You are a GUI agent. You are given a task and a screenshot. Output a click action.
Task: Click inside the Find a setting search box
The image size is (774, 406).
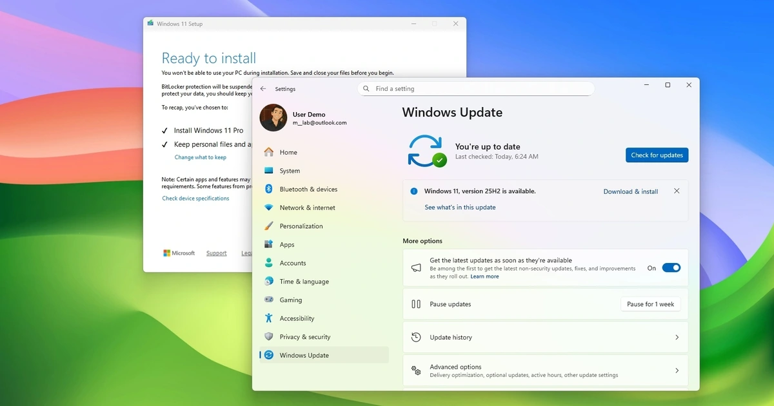[x=477, y=89]
